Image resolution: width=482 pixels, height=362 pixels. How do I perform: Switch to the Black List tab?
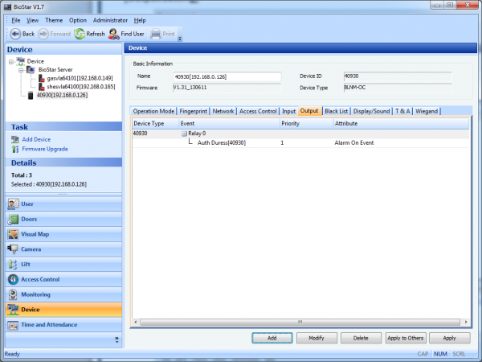point(336,111)
